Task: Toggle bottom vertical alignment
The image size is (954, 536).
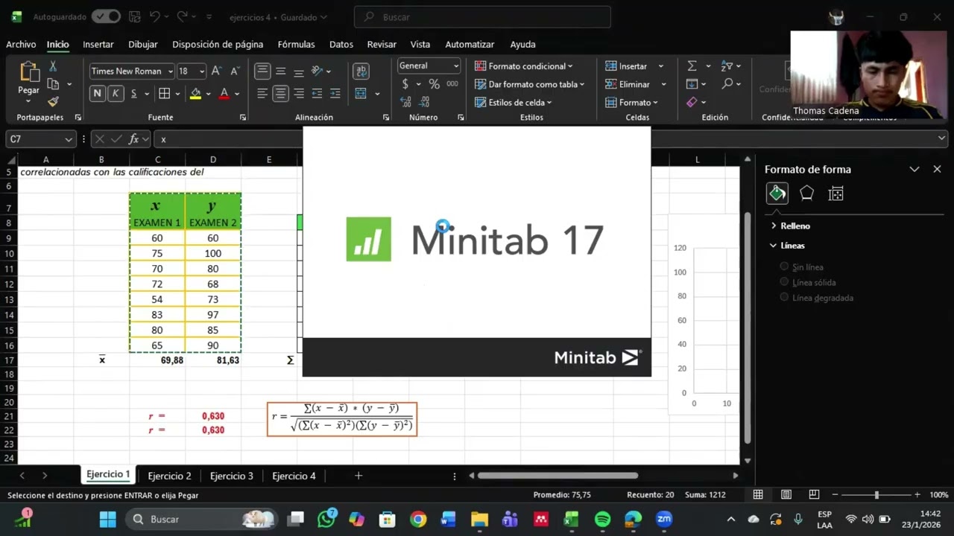Action: coord(298,71)
